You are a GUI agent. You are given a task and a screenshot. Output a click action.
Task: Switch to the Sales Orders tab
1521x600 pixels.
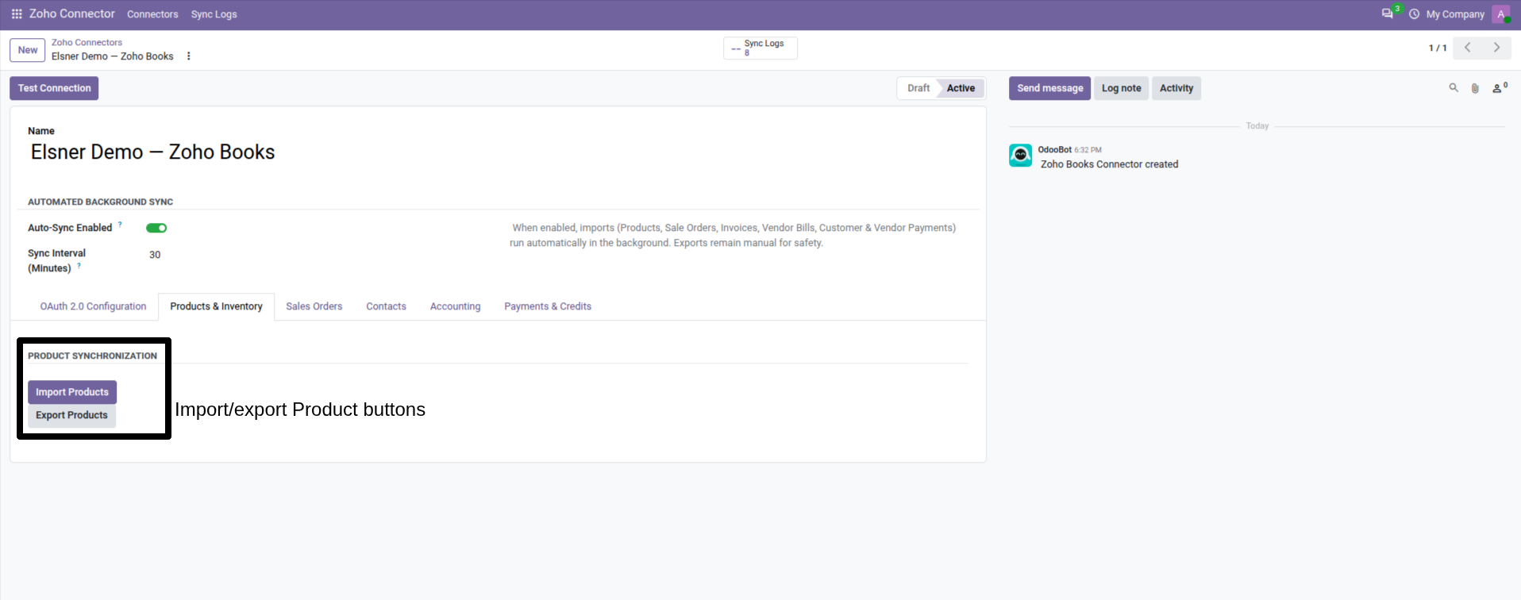click(x=314, y=306)
